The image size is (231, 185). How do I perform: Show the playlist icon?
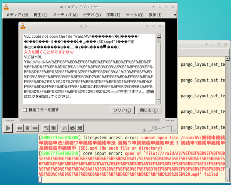[x=65, y=128]
